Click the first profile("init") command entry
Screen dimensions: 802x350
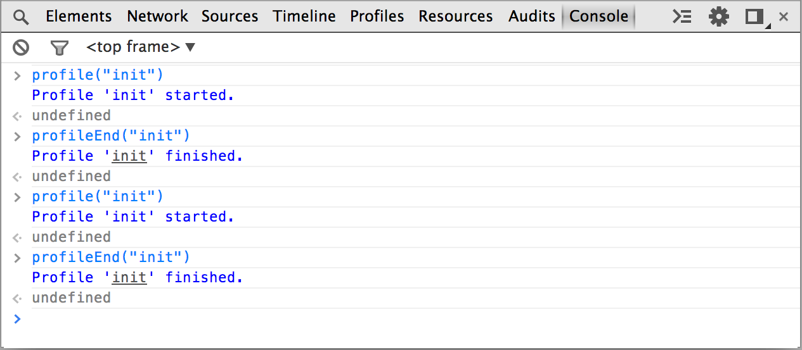98,75
